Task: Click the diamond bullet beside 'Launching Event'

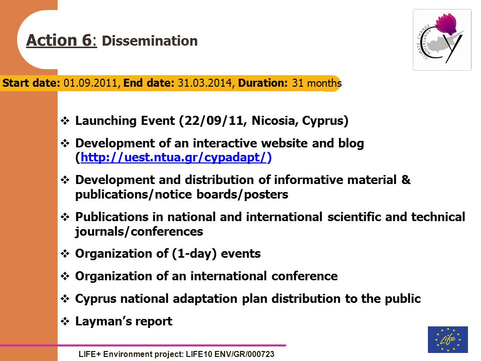Action: click(x=65, y=121)
